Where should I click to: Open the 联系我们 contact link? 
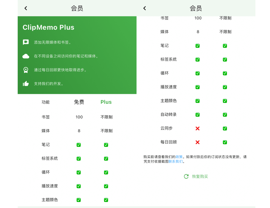point(176,162)
